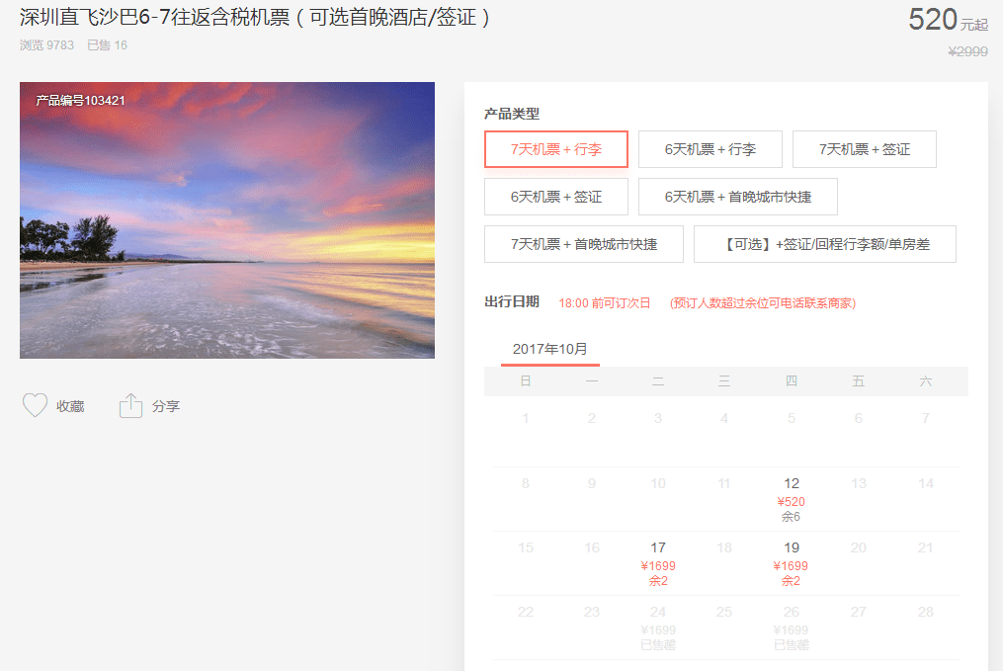Select 7天机票+签证 product type
Viewport: 1003px width, 671px height.
tap(865, 149)
